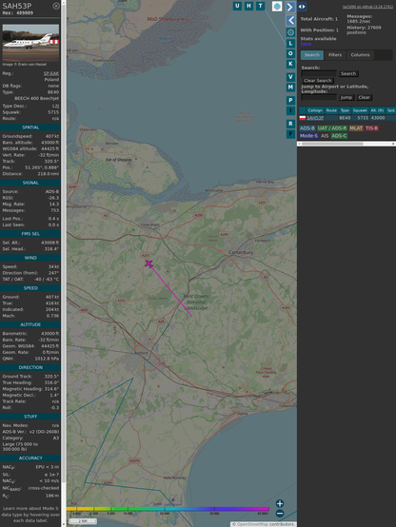Image resolution: width=396 pixels, height=527 pixels.
Task: Focus the Jump to Airport input field
Action: (319, 97)
